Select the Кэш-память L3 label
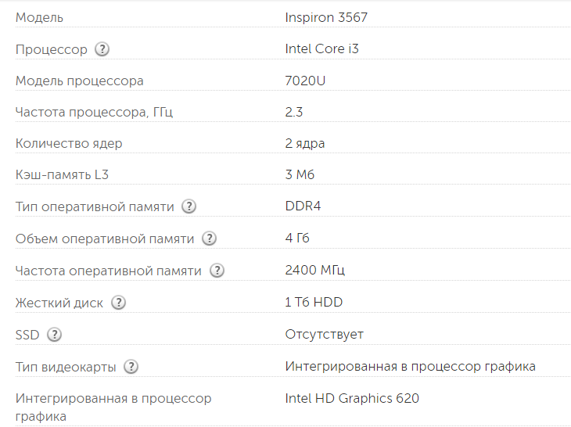The width and height of the screenshot is (571, 427). coord(62,174)
